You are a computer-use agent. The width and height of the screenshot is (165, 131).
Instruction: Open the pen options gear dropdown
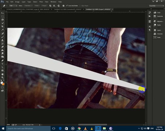pos(63,6)
